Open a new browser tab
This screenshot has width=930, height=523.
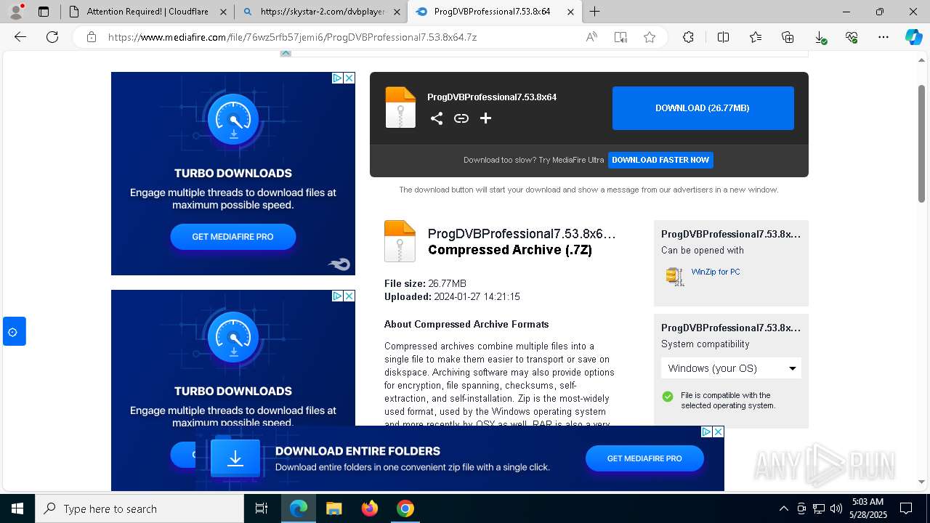595,12
